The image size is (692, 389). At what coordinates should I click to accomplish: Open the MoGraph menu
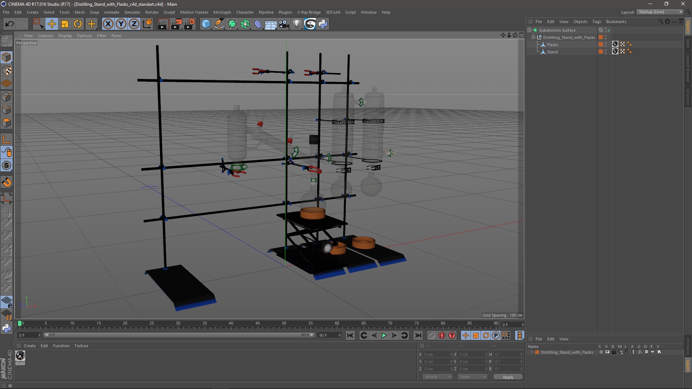point(222,12)
